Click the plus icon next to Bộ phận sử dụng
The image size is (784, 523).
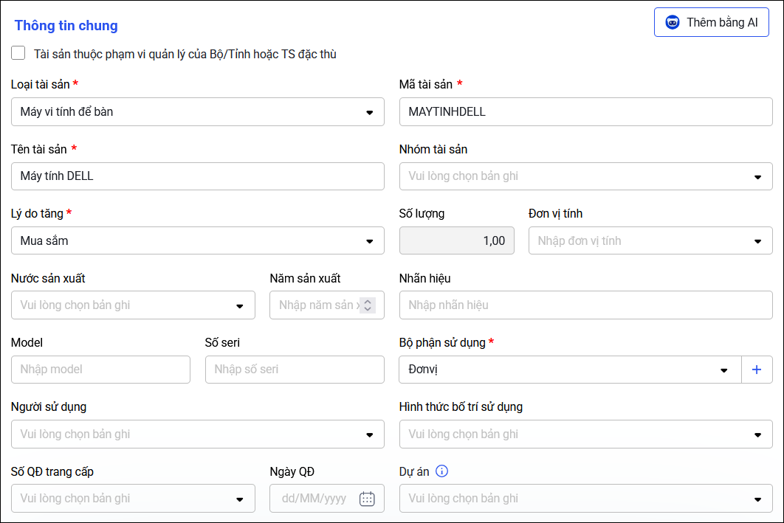click(757, 370)
